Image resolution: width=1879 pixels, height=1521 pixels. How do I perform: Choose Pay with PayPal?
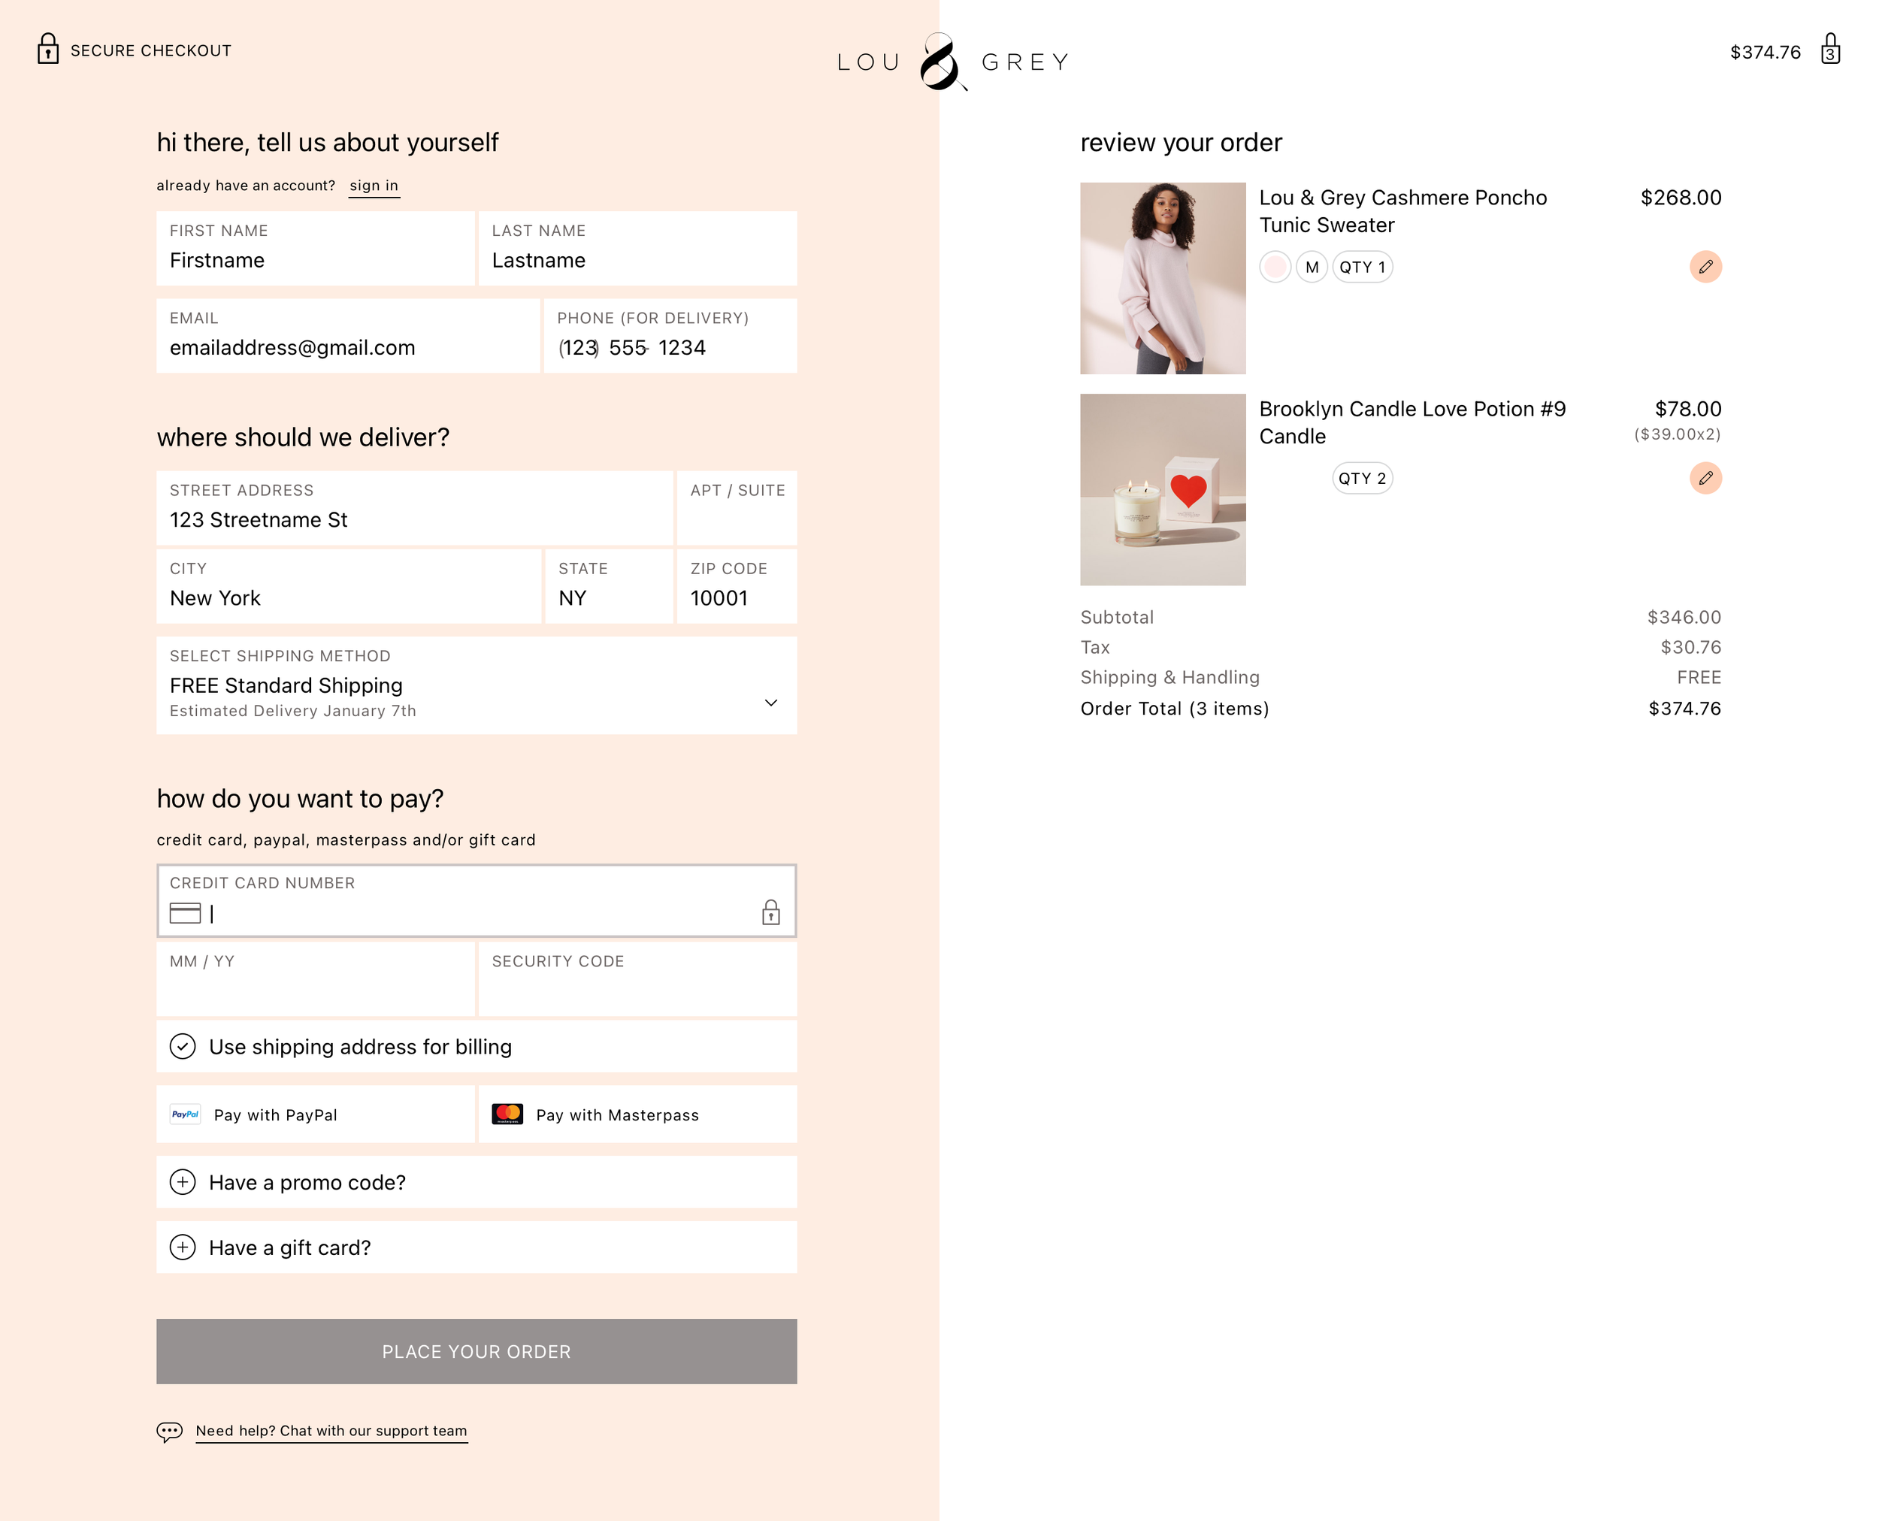pos(316,1114)
